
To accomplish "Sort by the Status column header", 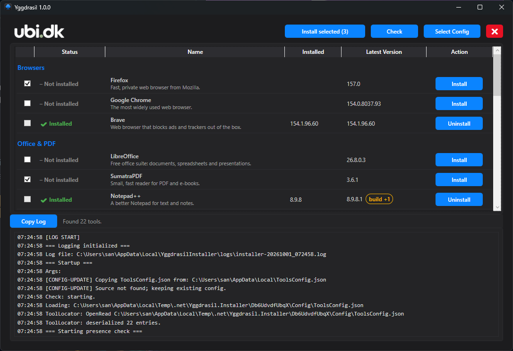I will pos(70,51).
